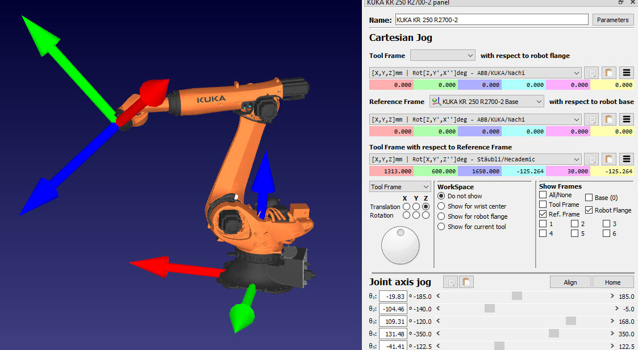Open the Stäubli/Mecademic orientation format dropdown
Screen dimensions: 638x350
(475, 159)
